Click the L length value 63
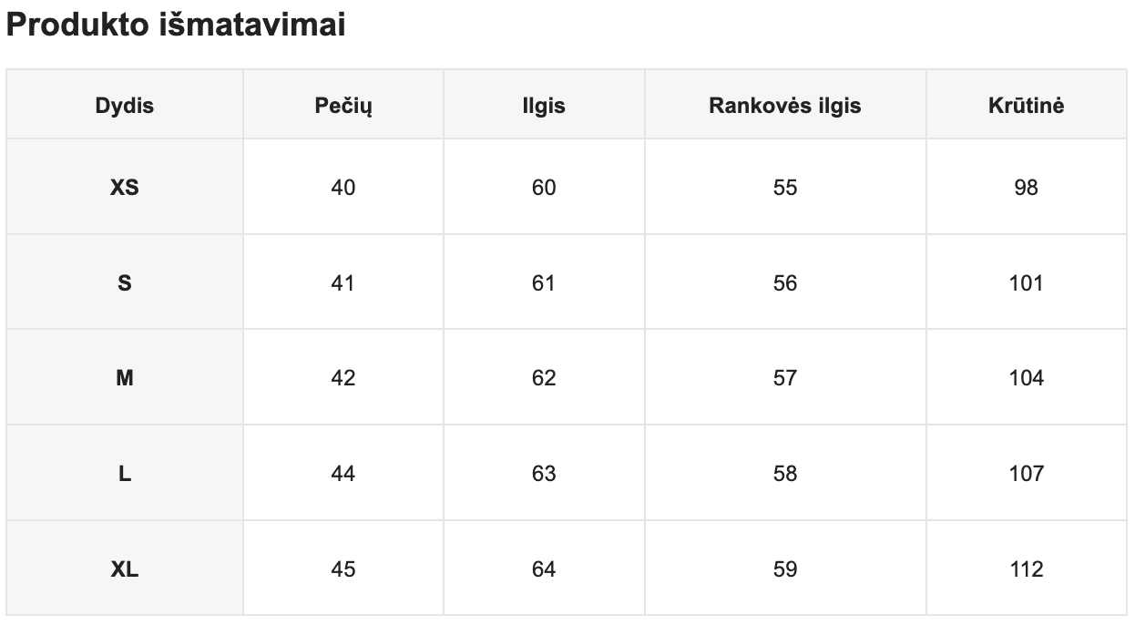 click(x=544, y=474)
